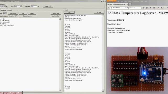Click Load from ESP button
Image resolution: width=168 pixels, height=94 pixels.
pyautogui.click(x=13, y=16)
